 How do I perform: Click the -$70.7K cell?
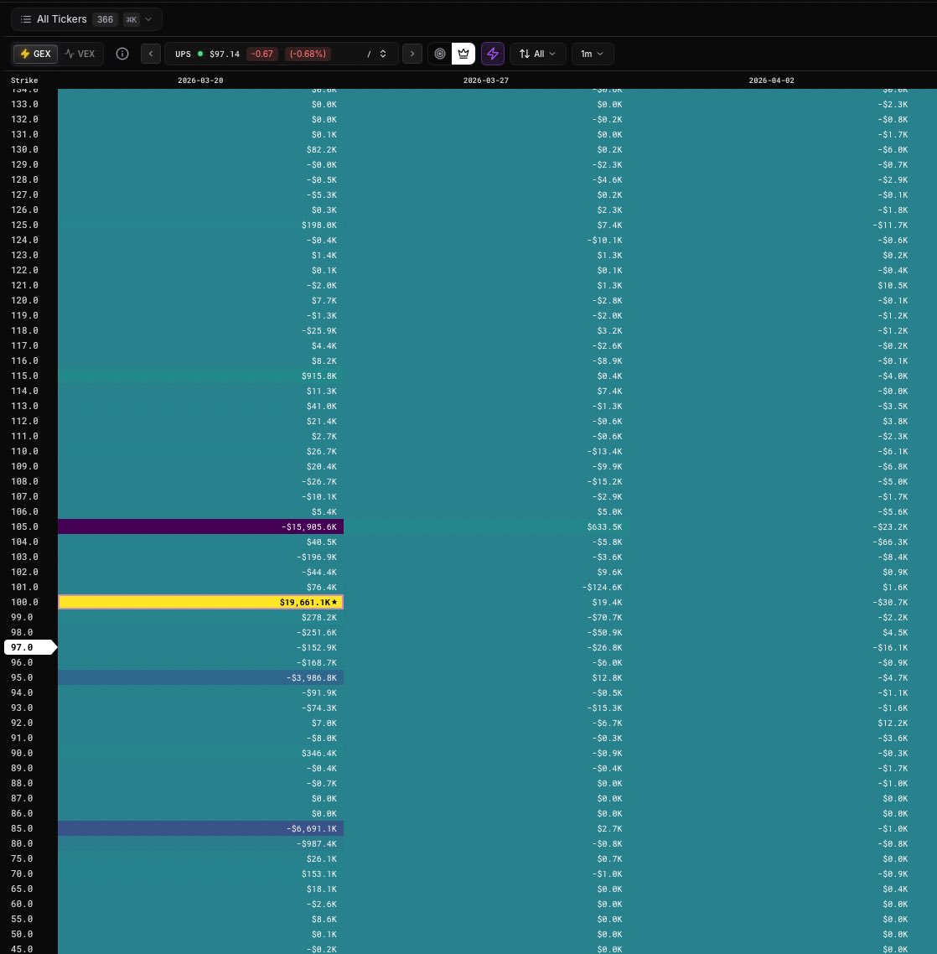click(x=486, y=618)
